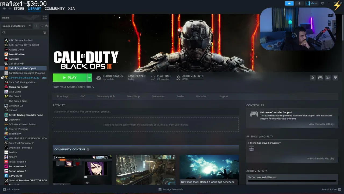The width and height of the screenshot is (344, 194).
Task: Focus the library search field
Action: 21,33
